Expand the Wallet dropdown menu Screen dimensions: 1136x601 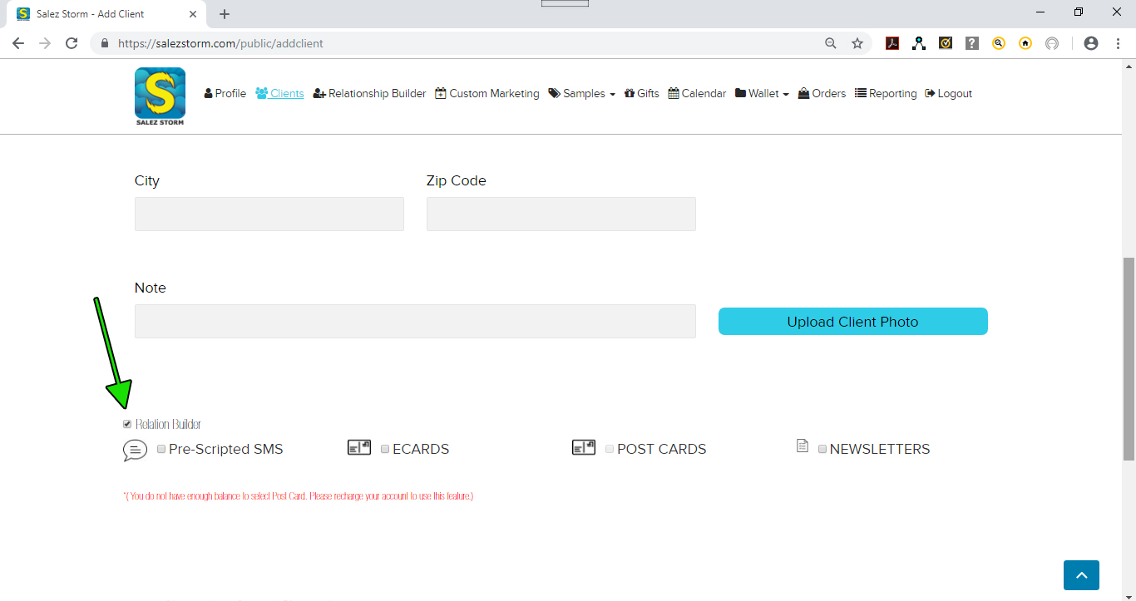[763, 94]
